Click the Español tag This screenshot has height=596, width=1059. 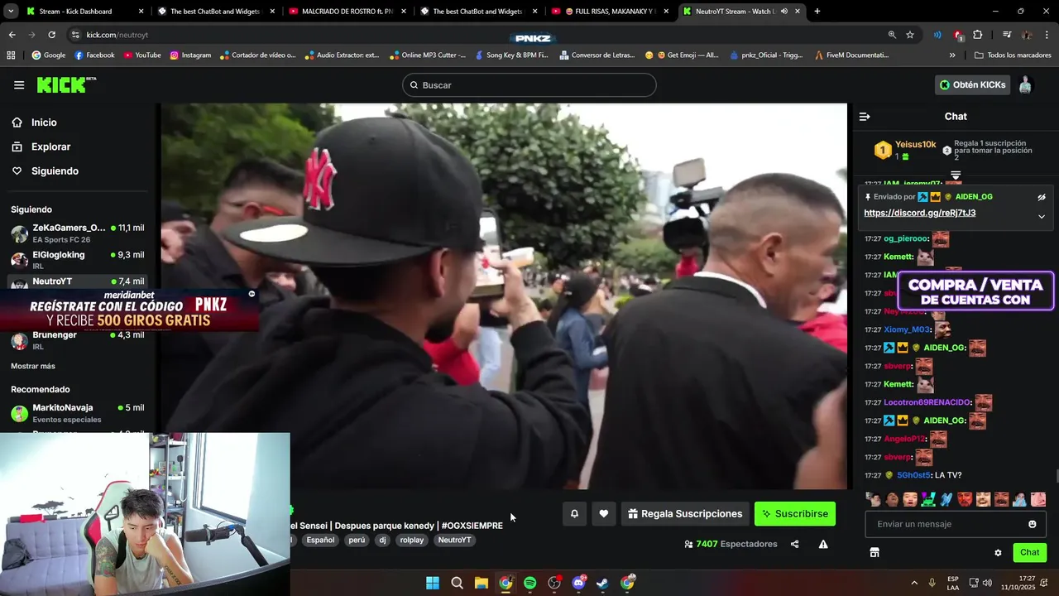point(320,540)
